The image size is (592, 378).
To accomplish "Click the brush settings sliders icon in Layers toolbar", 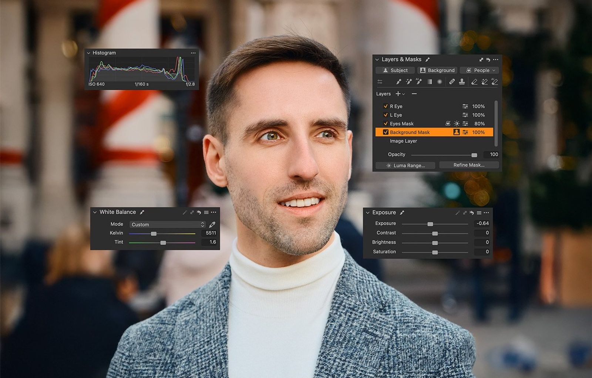I will (380, 82).
